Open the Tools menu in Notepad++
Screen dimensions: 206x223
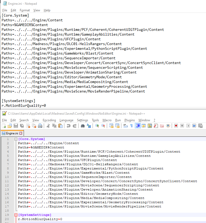(95, 120)
